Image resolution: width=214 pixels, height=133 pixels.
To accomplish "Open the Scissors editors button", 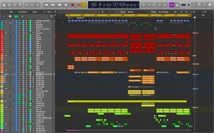I will point(38,5).
